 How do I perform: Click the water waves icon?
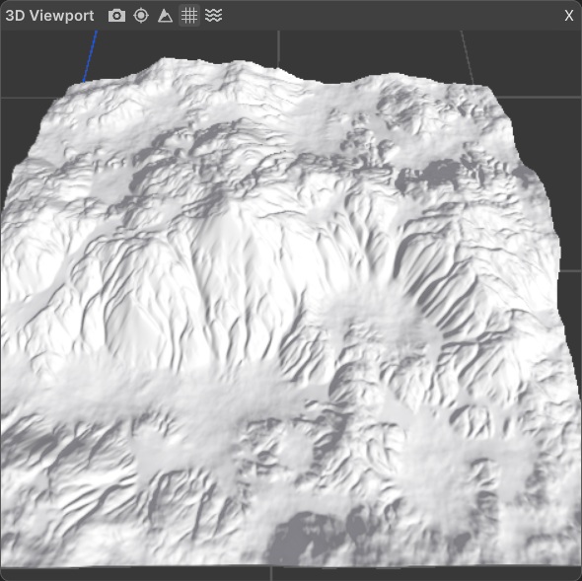click(x=213, y=16)
